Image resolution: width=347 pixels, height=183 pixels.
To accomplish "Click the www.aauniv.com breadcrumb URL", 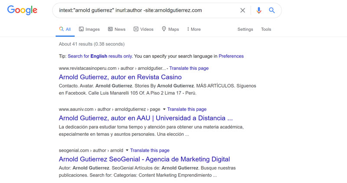I will pos(110,109).
